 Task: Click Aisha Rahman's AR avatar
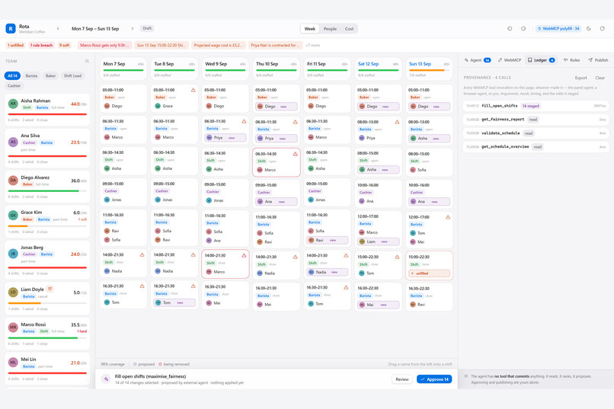pos(13,104)
